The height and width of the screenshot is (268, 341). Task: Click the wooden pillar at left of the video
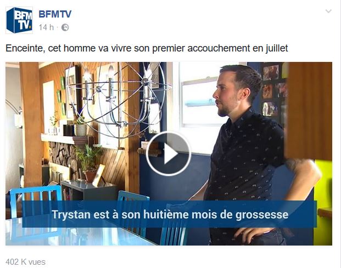(x=31, y=125)
